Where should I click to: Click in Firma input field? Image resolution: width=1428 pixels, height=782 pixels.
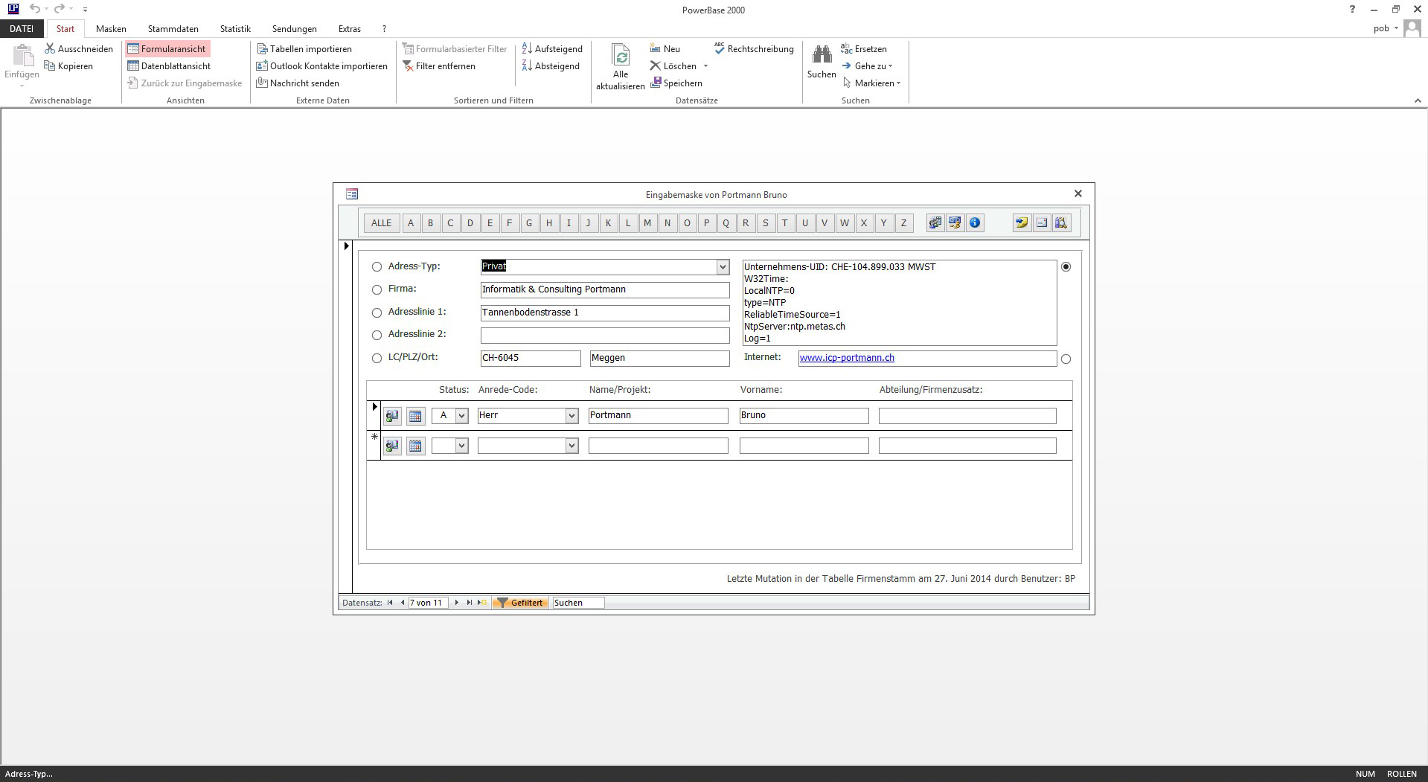(605, 290)
